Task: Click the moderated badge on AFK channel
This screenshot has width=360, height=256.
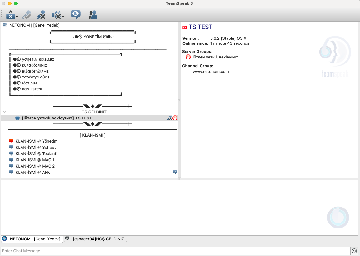Action: [x=175, y=172]
